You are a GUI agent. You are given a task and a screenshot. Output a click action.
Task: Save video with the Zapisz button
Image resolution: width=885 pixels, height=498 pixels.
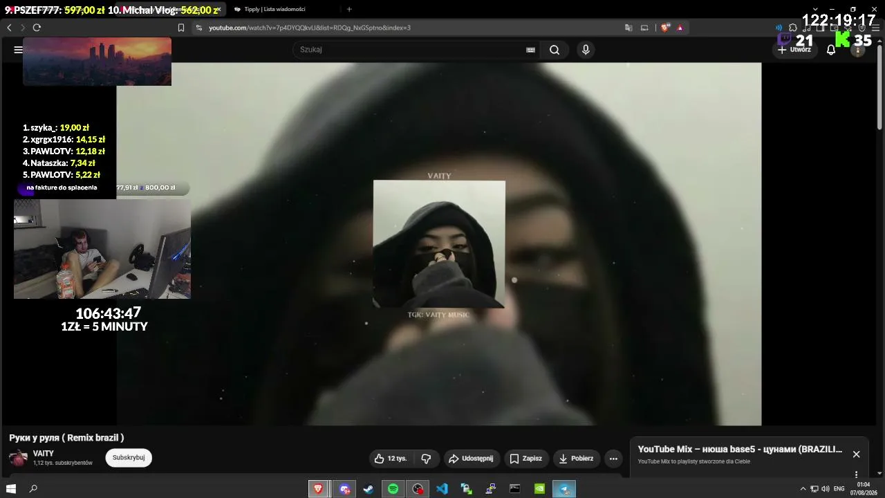coord(526,459)
